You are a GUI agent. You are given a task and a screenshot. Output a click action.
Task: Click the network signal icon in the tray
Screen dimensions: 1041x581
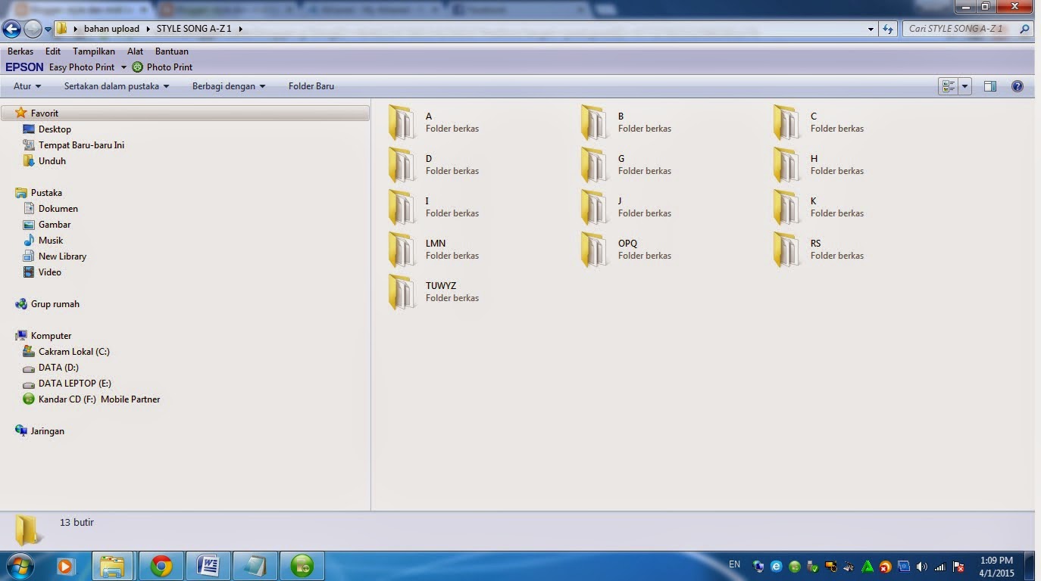pos(939,565)
